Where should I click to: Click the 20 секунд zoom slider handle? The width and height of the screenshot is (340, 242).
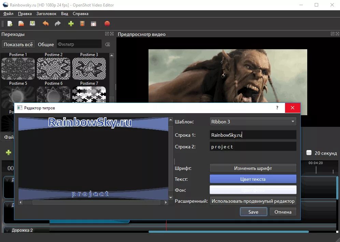(309, 153)
